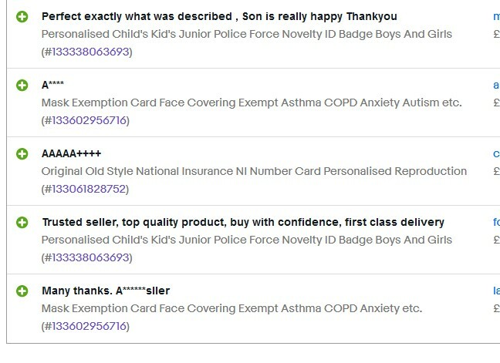Open buyer username starting with "a" beside "A****"
Image resolution: width=500 pixels, height=363 pixels.
(496, 85)
